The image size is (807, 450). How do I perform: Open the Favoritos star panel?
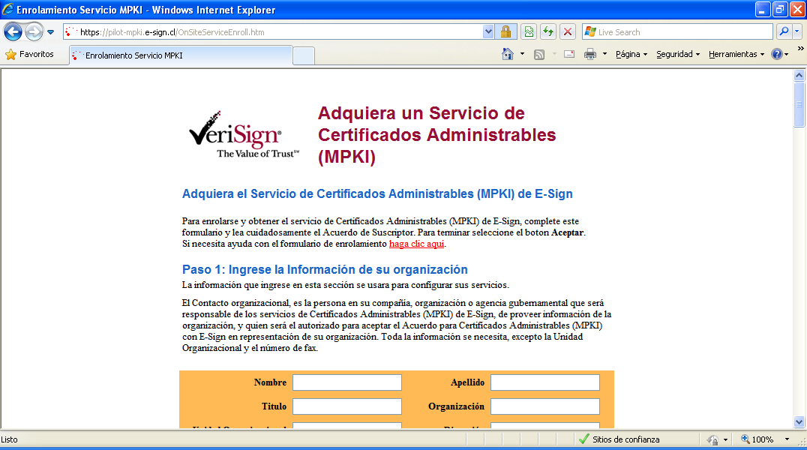[30, 54]
